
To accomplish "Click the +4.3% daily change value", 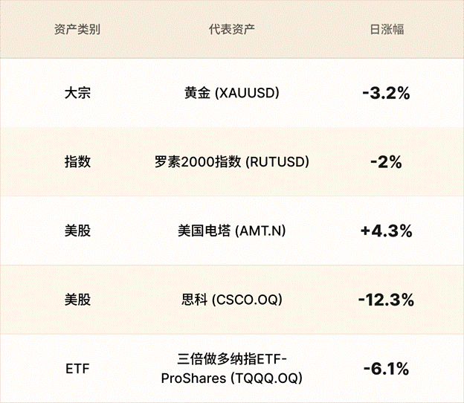I will pyautogui.click(x=386, y=230).
